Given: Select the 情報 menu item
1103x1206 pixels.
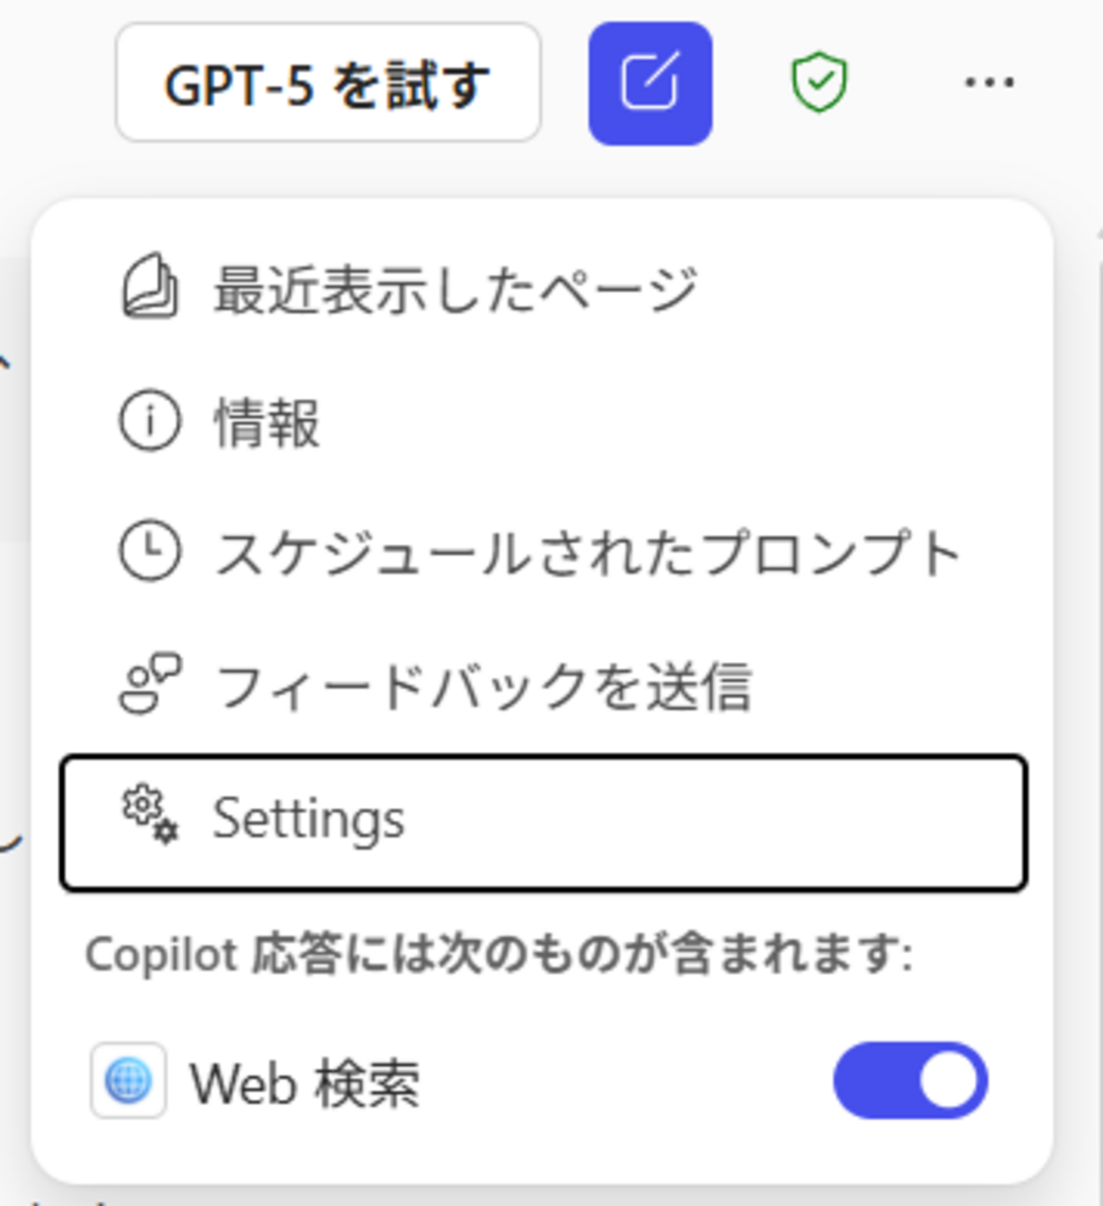Looking at the screenshot, I should click(x=266, y=423).
